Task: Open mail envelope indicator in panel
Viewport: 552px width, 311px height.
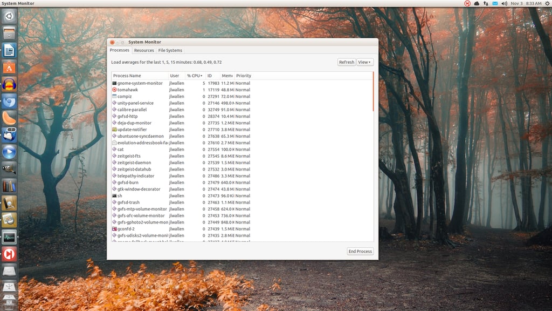Action: 495,3
